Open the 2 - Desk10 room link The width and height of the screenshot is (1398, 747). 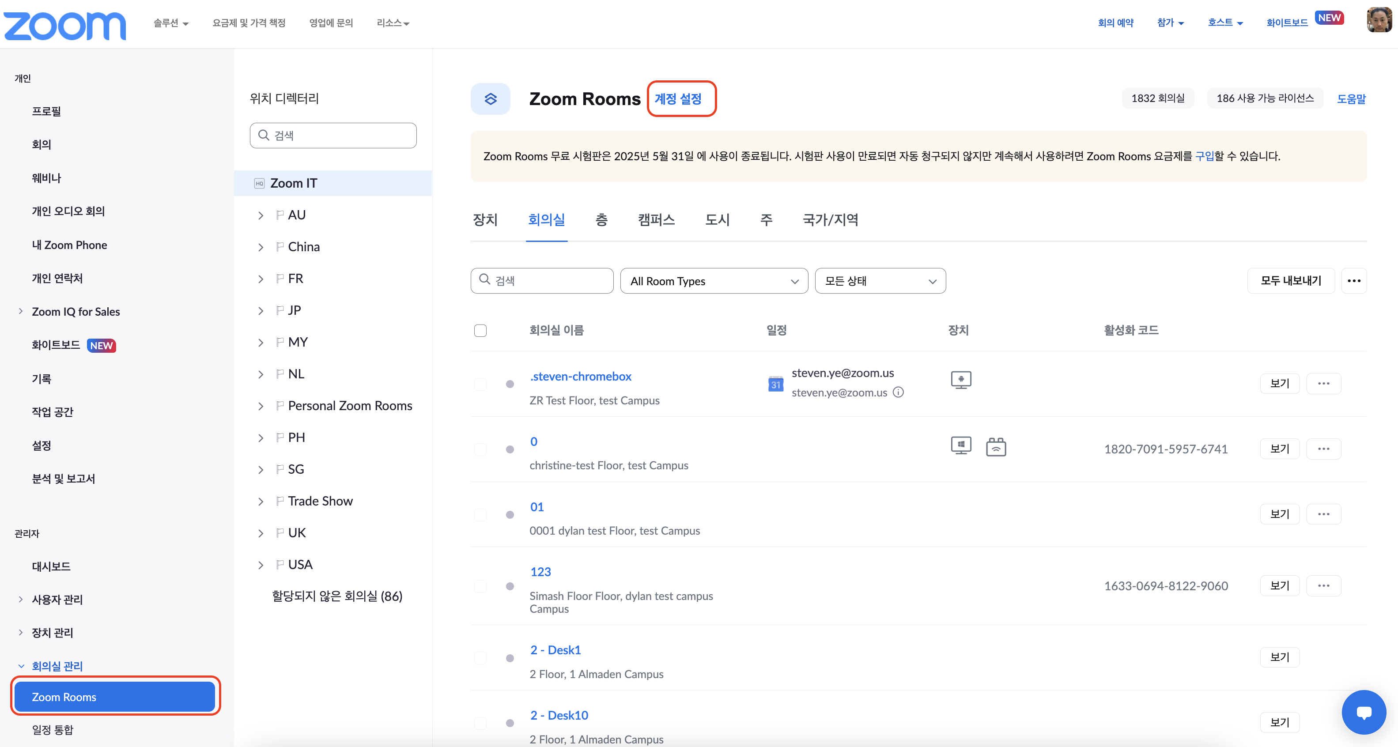[559, 716]
